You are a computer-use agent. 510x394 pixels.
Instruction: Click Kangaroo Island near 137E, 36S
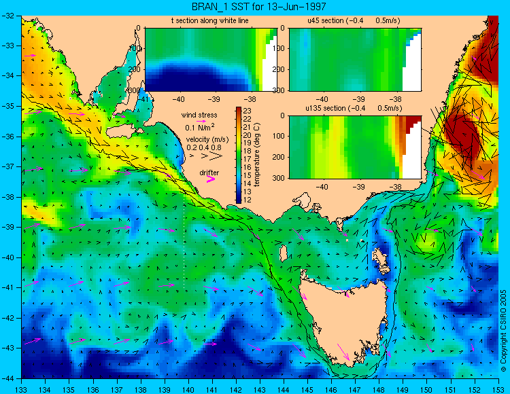pyautogui.click(x=124, y=132)
